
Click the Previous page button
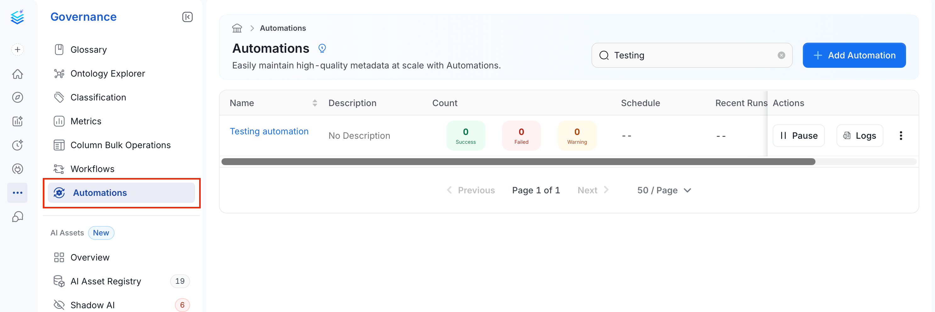click(x=471, y=191)
